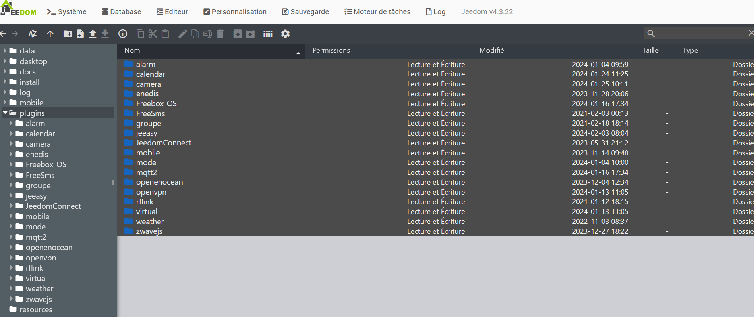Click the Jeedom logo
The height and width of the screenshot is (317, 754).
point(18,9)
